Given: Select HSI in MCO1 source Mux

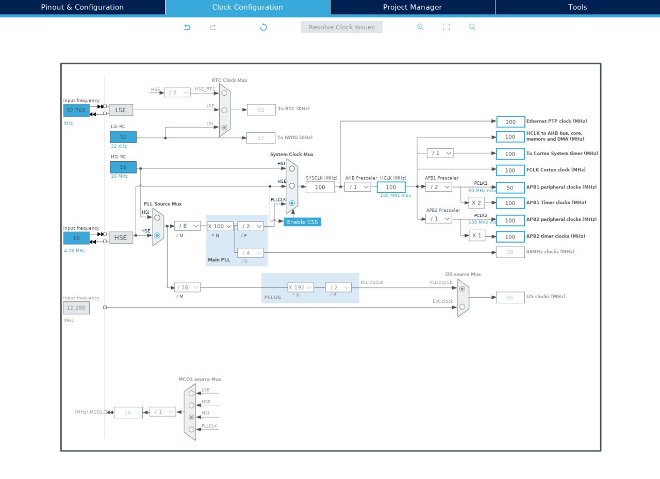Looking at the screenshot, I should [191, 417].
